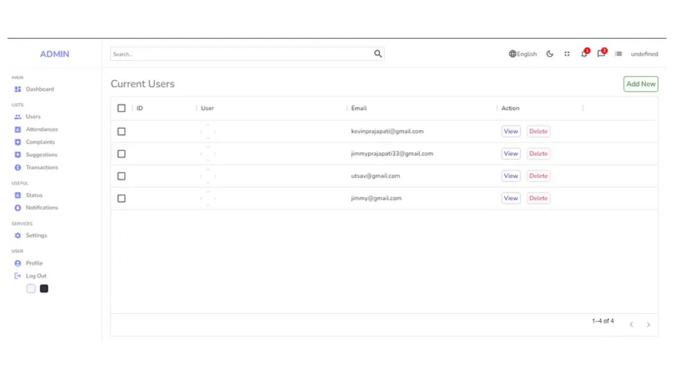Select checkbox for kevinprajapati@gmail.com row

point(121,132)
